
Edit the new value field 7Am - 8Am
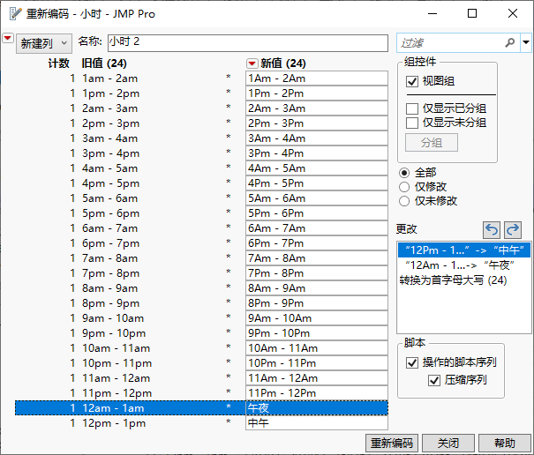[317, 258]
